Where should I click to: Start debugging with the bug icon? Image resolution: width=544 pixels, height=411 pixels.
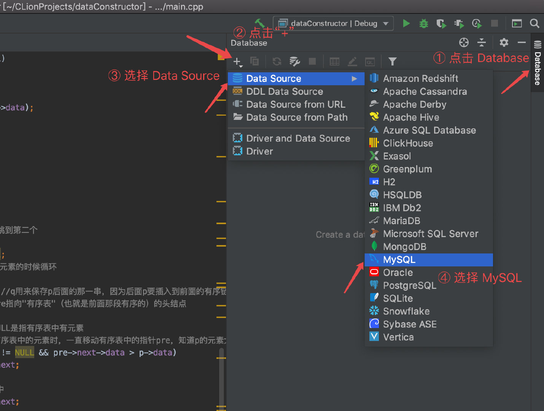[423, 24]
